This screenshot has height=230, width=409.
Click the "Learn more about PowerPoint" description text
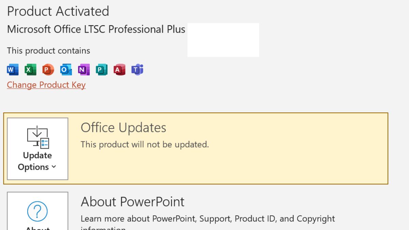click(x=208, y=218)
